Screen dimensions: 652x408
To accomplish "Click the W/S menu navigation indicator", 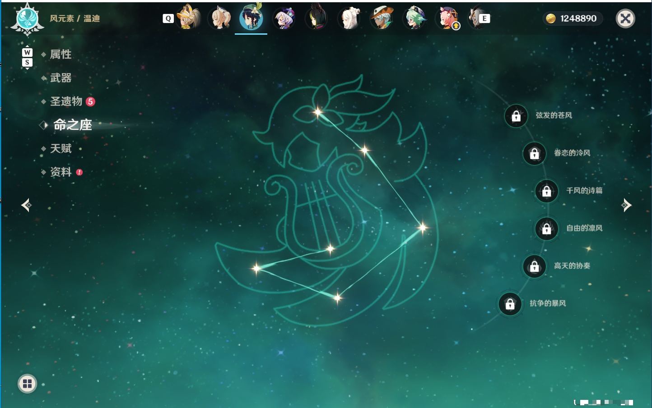I will (x=27, y=57).
